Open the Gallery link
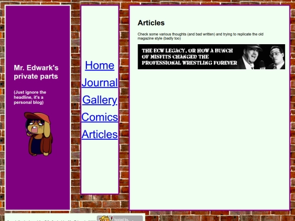The height and width of the screenshot is (221, 295). click(x=100, y=100)
